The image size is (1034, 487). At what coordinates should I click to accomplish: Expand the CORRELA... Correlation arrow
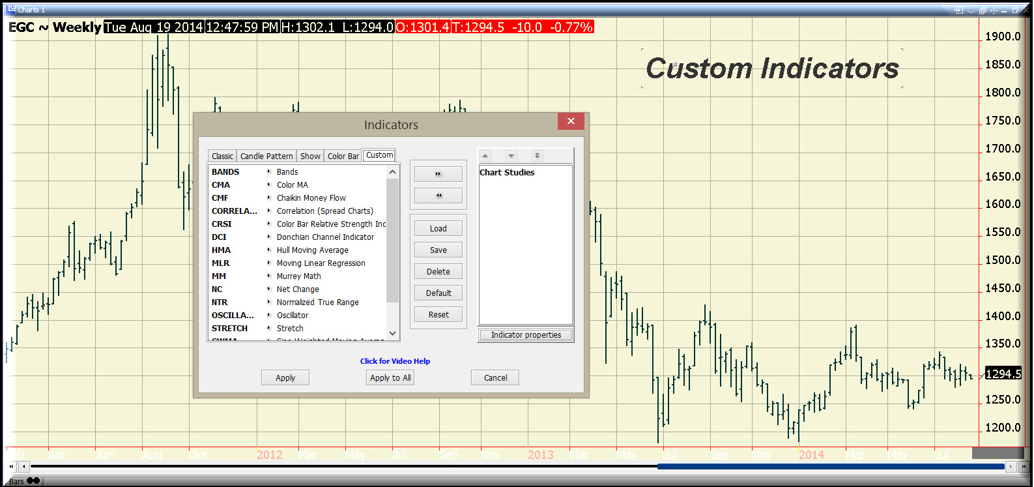[268, 211]
